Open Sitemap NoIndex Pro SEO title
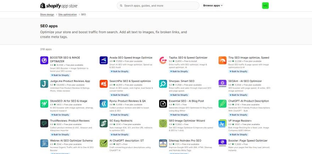Viewport: 312px width, 154px height. tap(185, 141)
